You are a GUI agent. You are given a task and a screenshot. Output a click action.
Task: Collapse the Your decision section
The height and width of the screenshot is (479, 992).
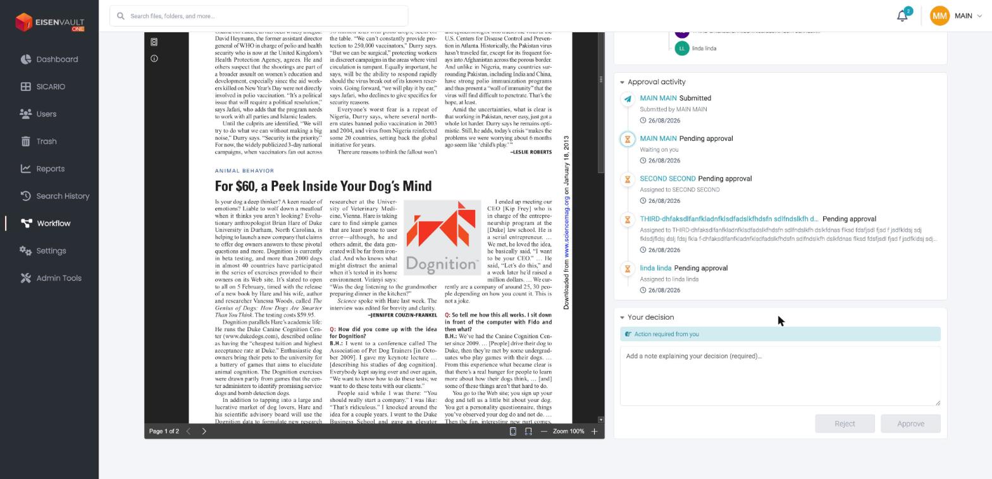pos(622,317)
